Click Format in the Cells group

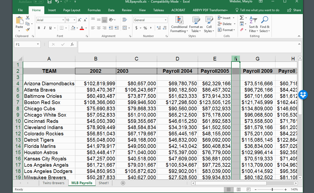click(x=226, y=30)
